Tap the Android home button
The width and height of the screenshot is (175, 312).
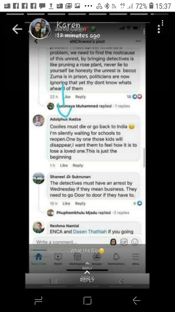tap(87, 300)
